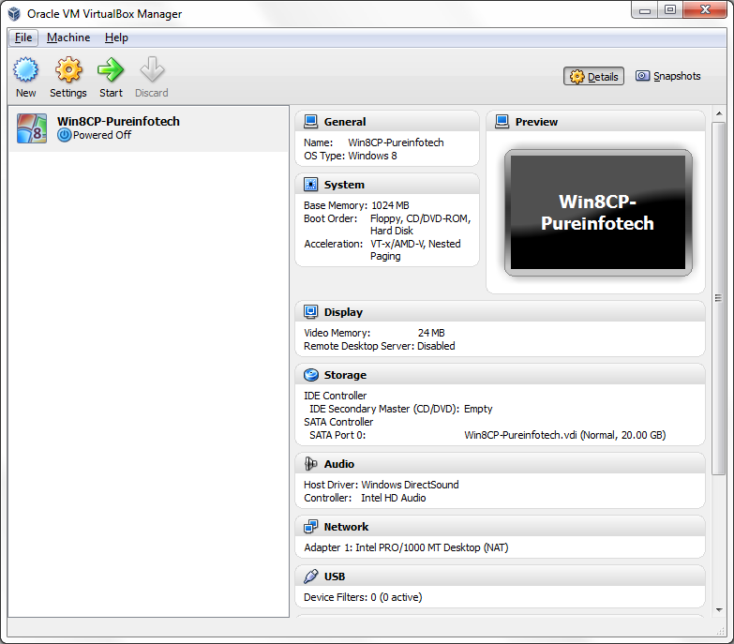
Task: Click the Network section adapter icon
Action: [311, 527]
